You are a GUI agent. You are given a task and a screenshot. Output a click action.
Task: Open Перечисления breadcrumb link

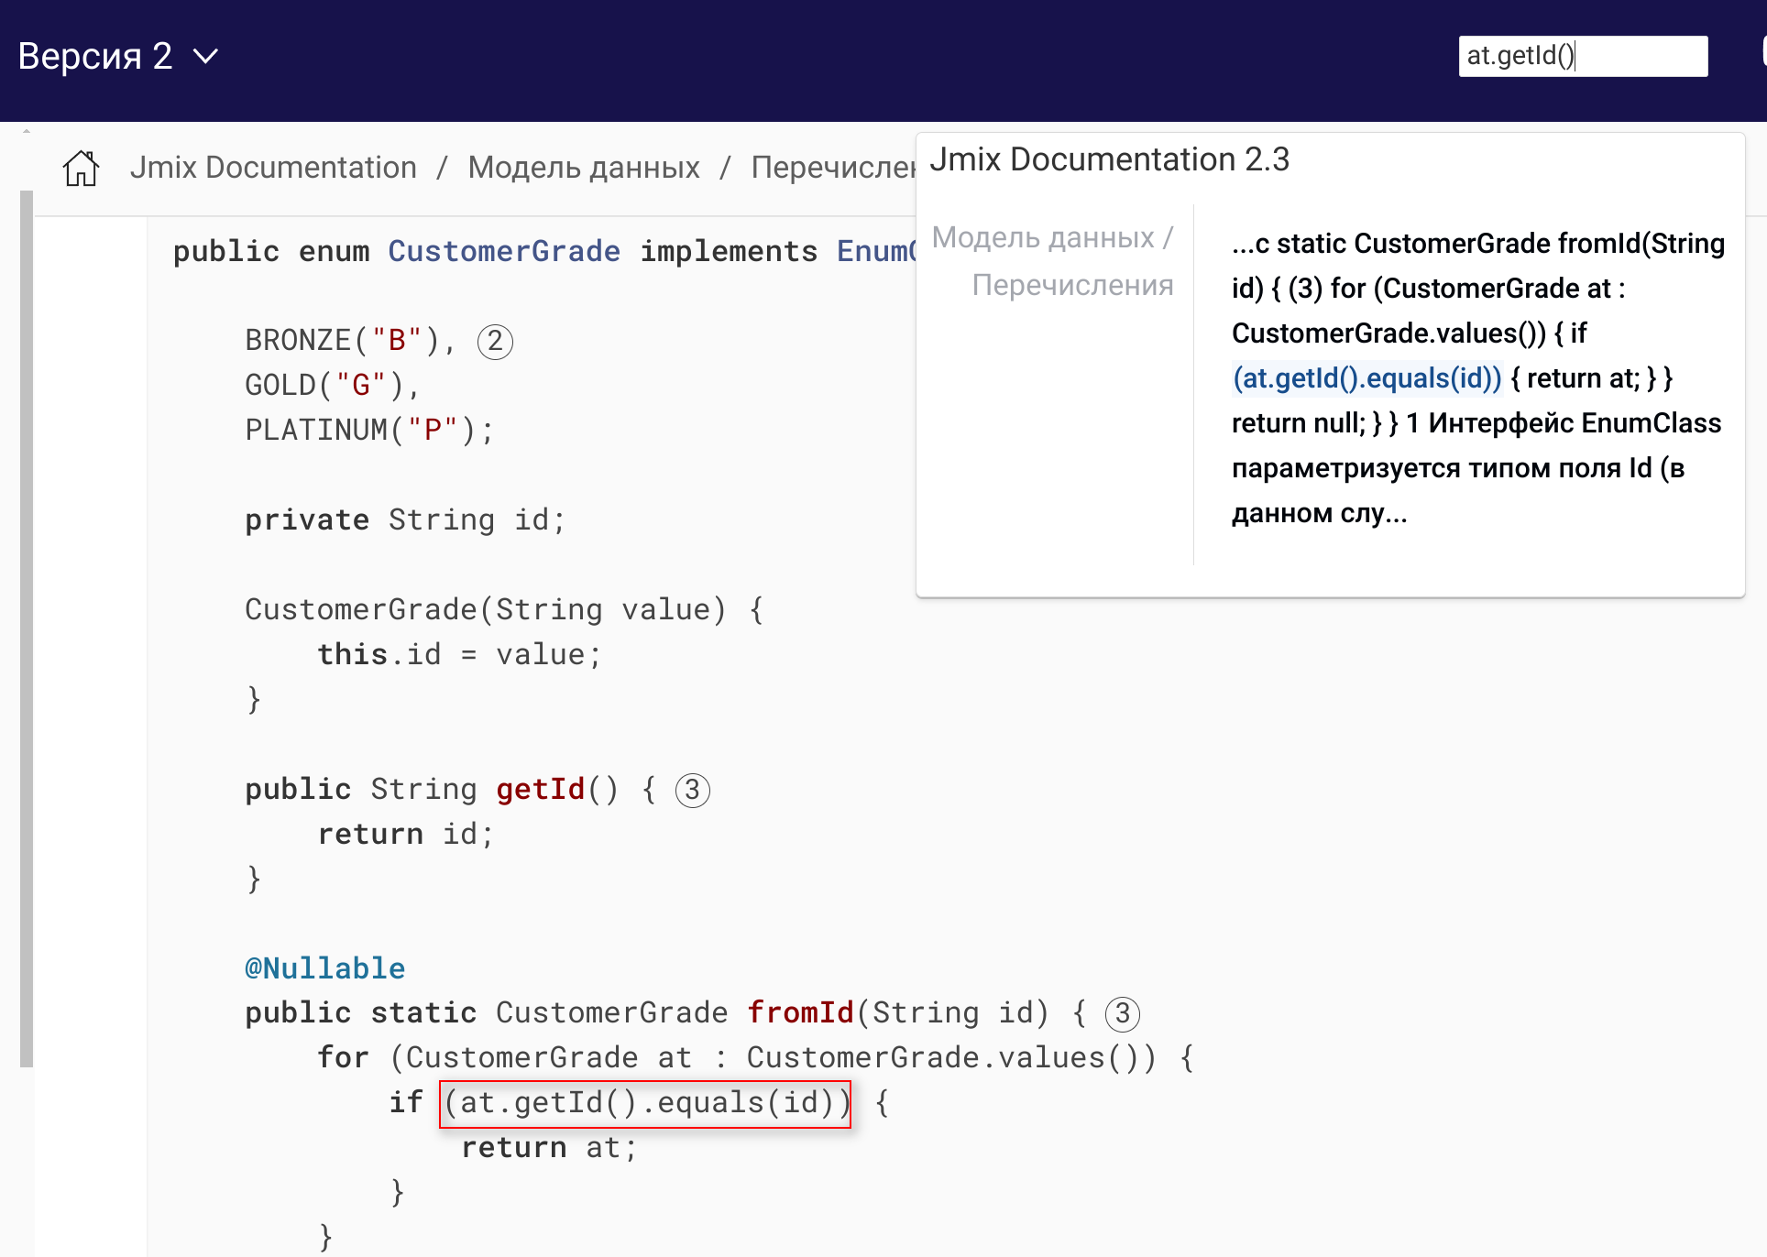pyautogui.click(x=833, y=168)
